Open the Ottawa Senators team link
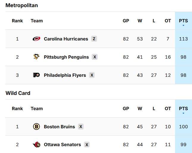This screenshot has width=192, height=153. click(62, 145)
